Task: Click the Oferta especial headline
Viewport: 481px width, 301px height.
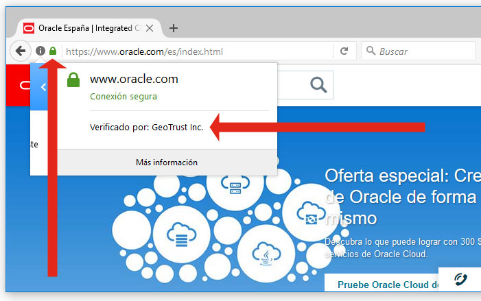Action: coord(403,197)
